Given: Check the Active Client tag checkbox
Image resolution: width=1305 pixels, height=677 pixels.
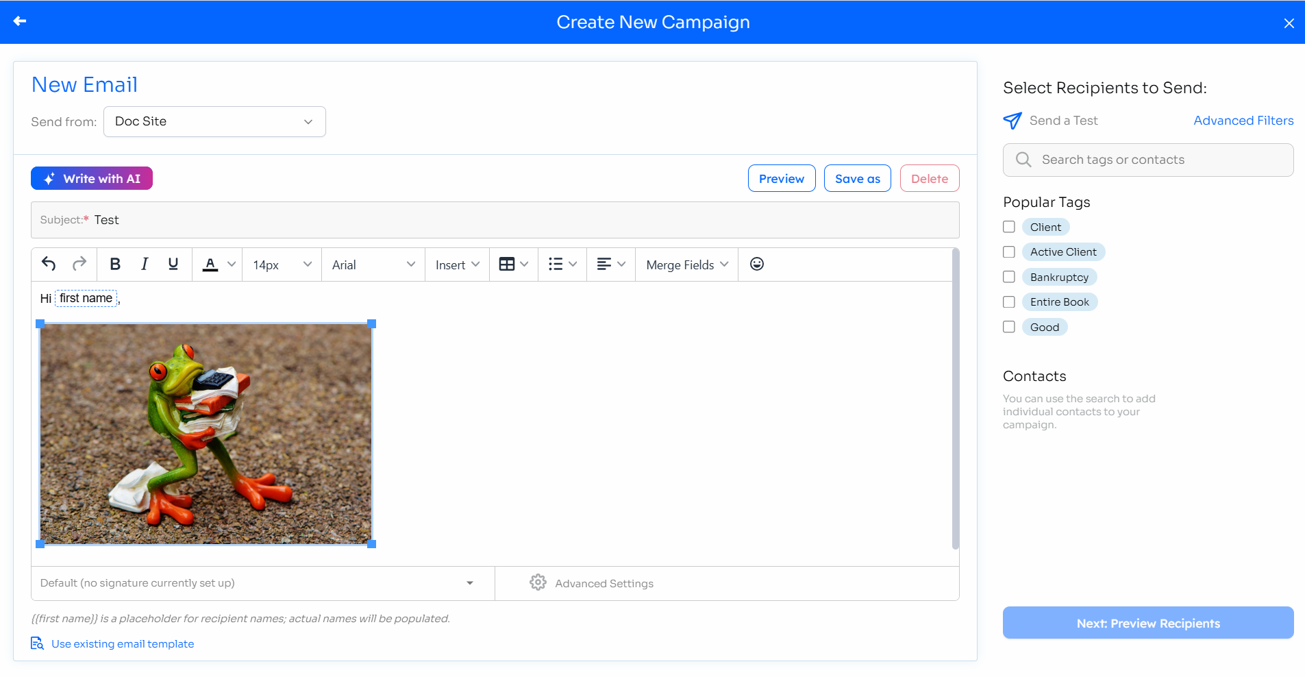Looking at the screenshot, I should pos(1009,252).
